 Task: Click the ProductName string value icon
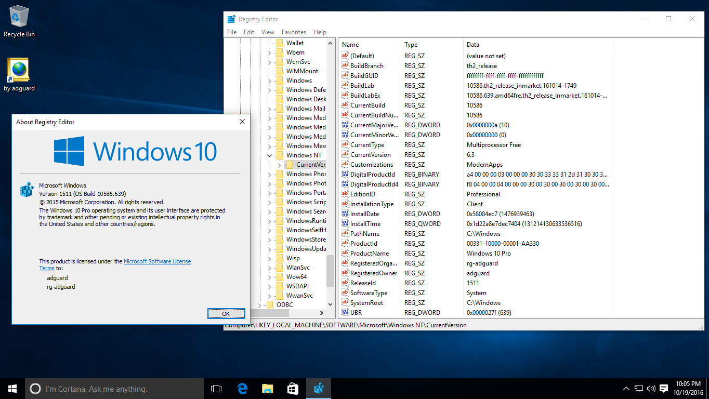pos(345,254)
